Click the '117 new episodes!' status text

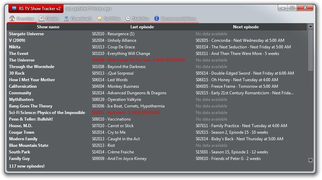tap(27, 166)
